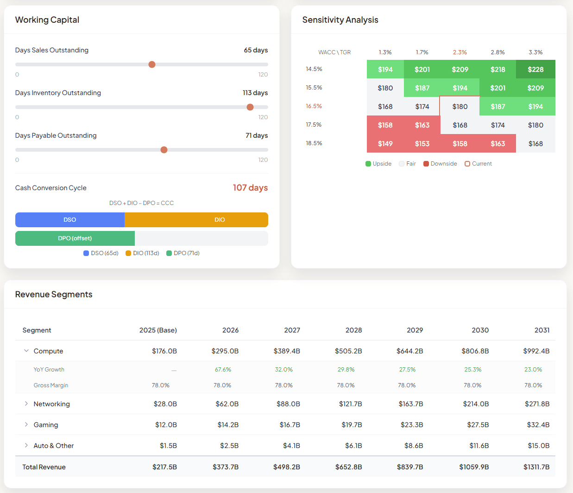Click the blue 0 under DSO slider

pyautogui.click(x=17, y=74)
